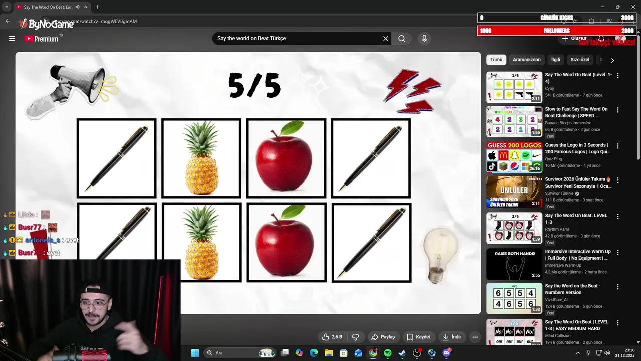Screen dimensions: 641x361
Task: Open more actions under the video
Action: pyautogui.click(x=475, y=337)
